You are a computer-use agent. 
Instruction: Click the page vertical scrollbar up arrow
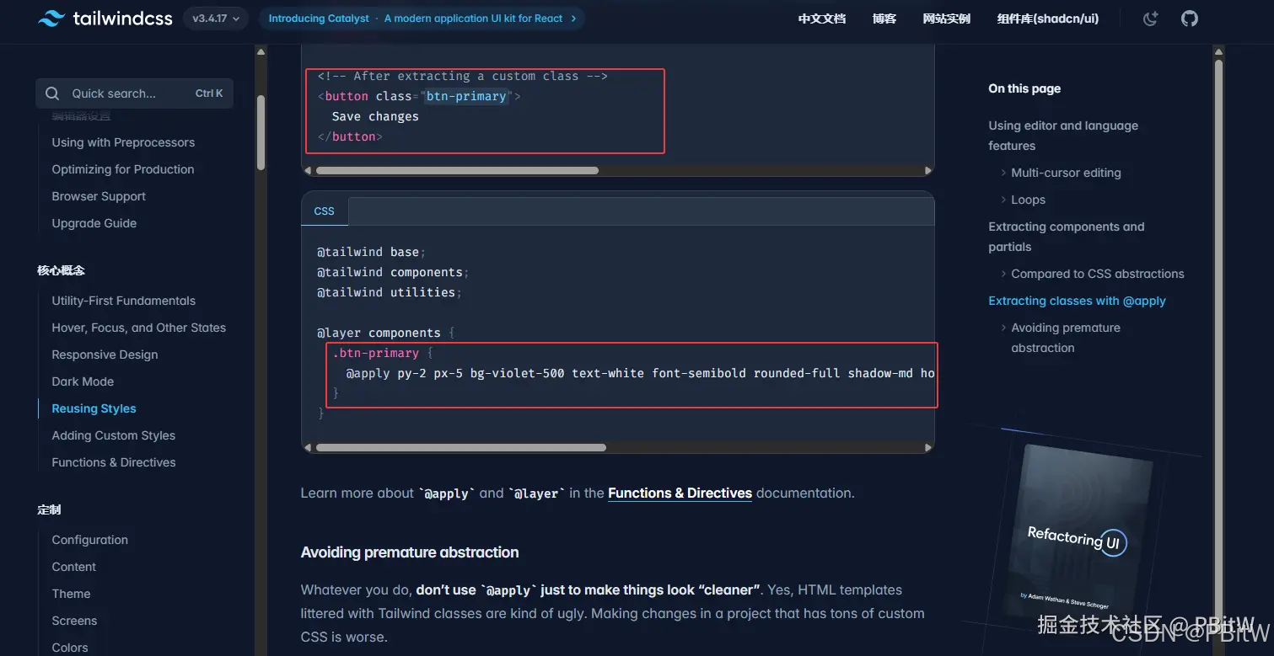point(1218,52)
